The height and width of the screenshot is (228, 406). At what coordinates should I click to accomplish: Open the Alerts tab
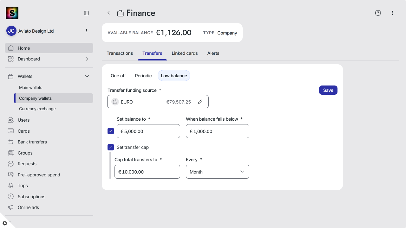tap(213, 53)
